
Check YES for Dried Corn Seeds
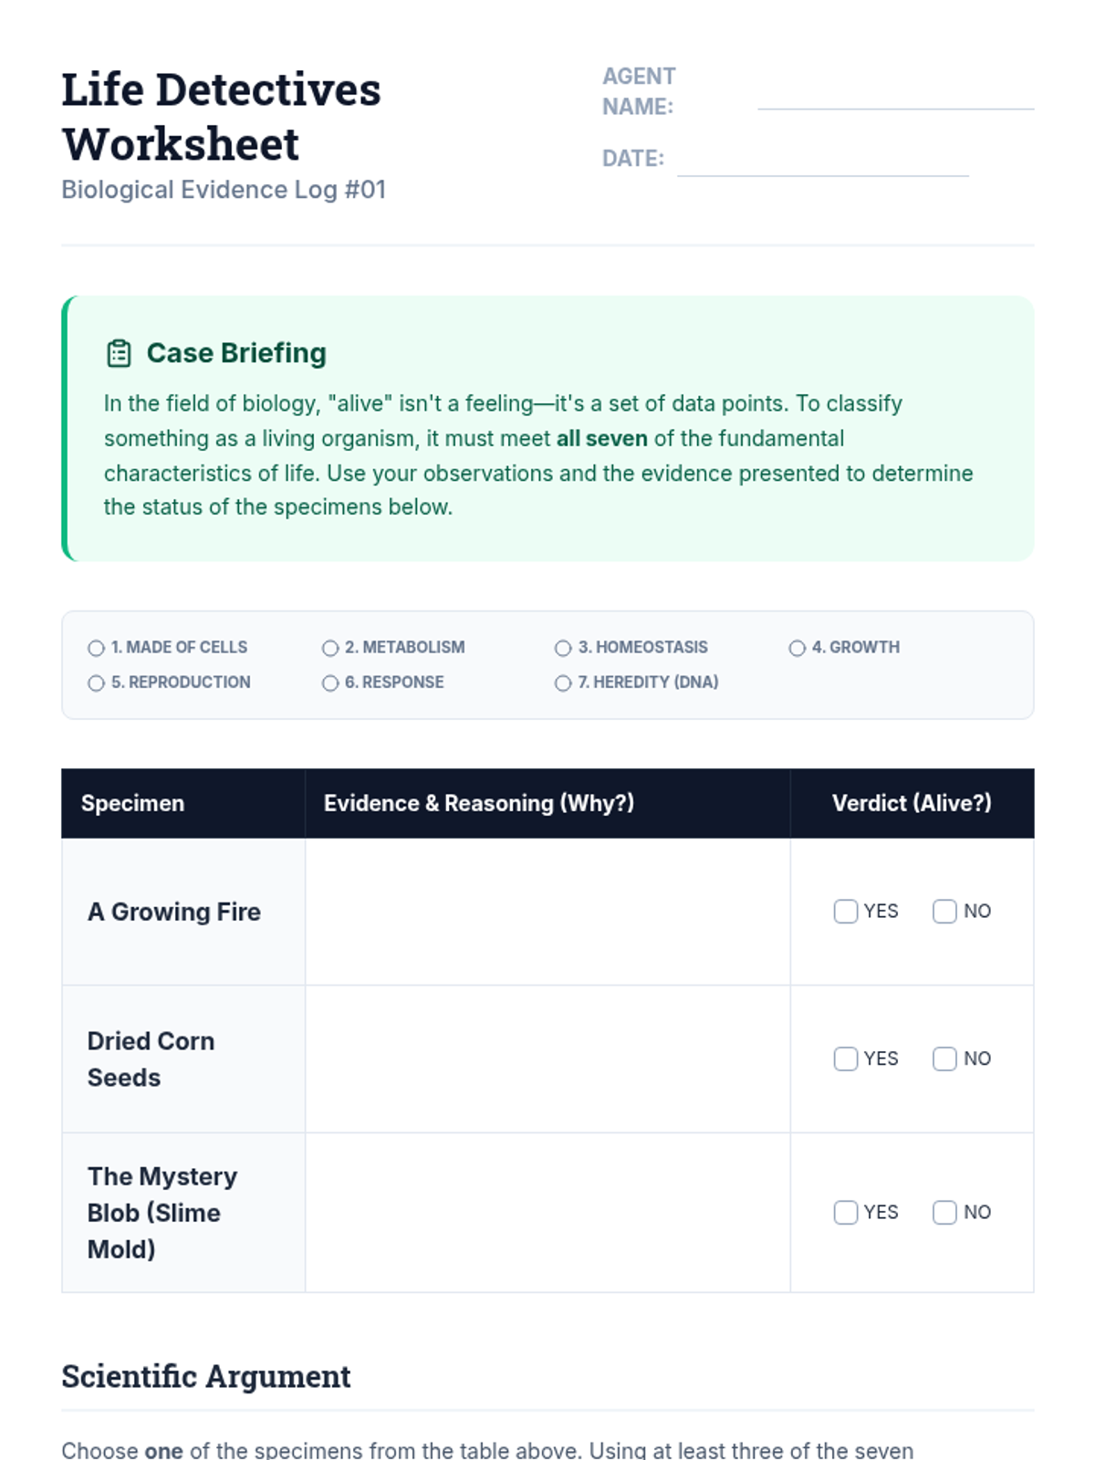tap(846, 1058)
